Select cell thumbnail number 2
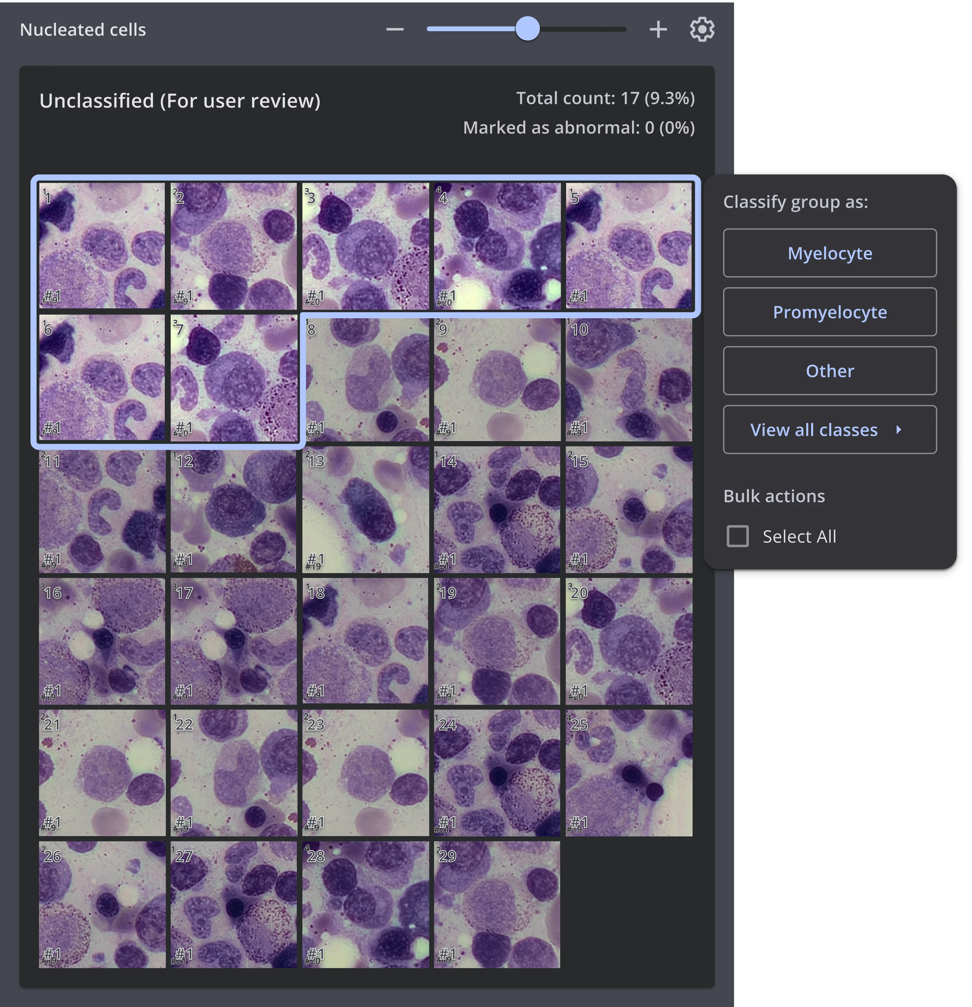Screen dimensions: 972x1007 coord(234,246)
